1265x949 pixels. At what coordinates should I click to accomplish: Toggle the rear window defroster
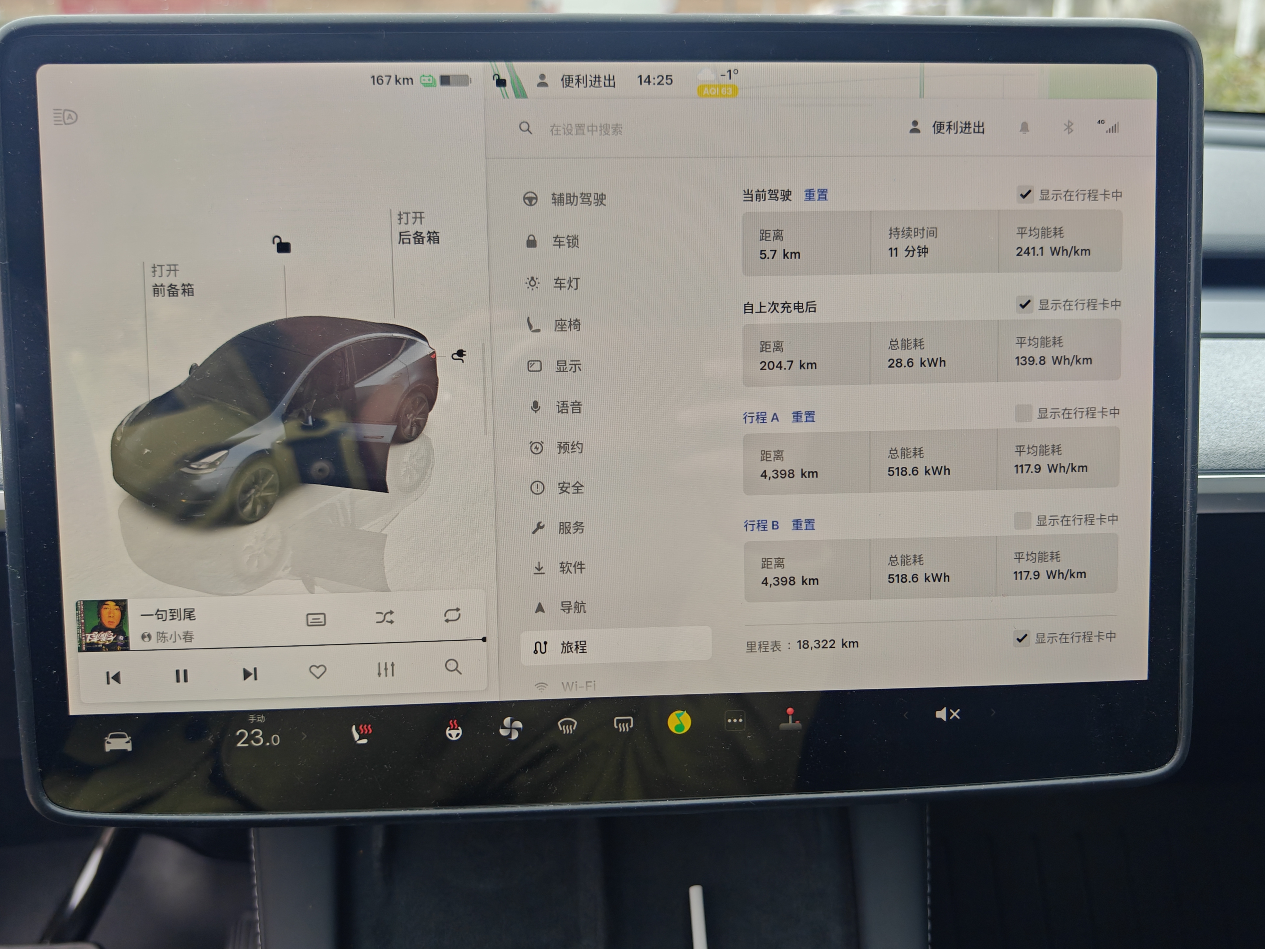623,724
